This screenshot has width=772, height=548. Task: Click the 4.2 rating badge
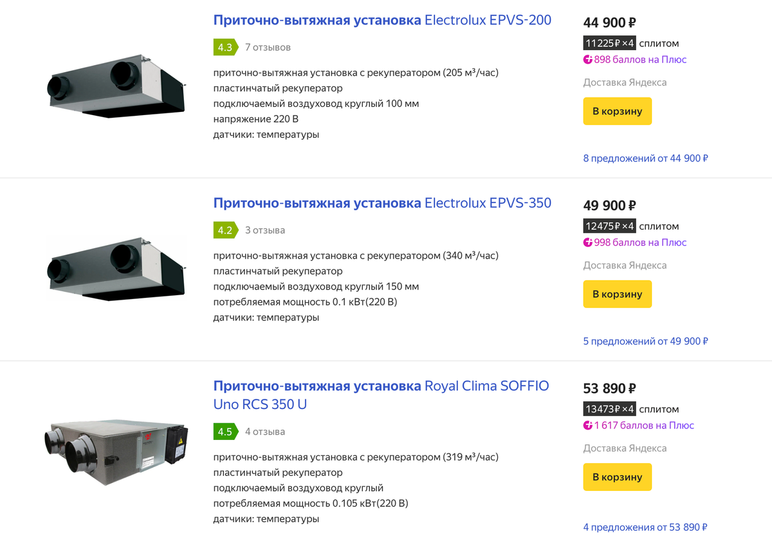tap(225, 230)
